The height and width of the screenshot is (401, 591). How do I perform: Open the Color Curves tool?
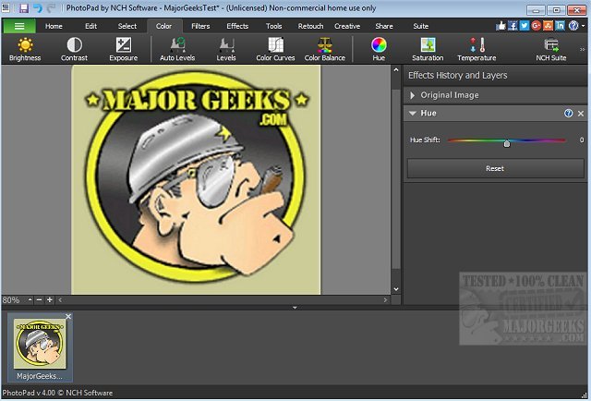(x=276, y=49)
